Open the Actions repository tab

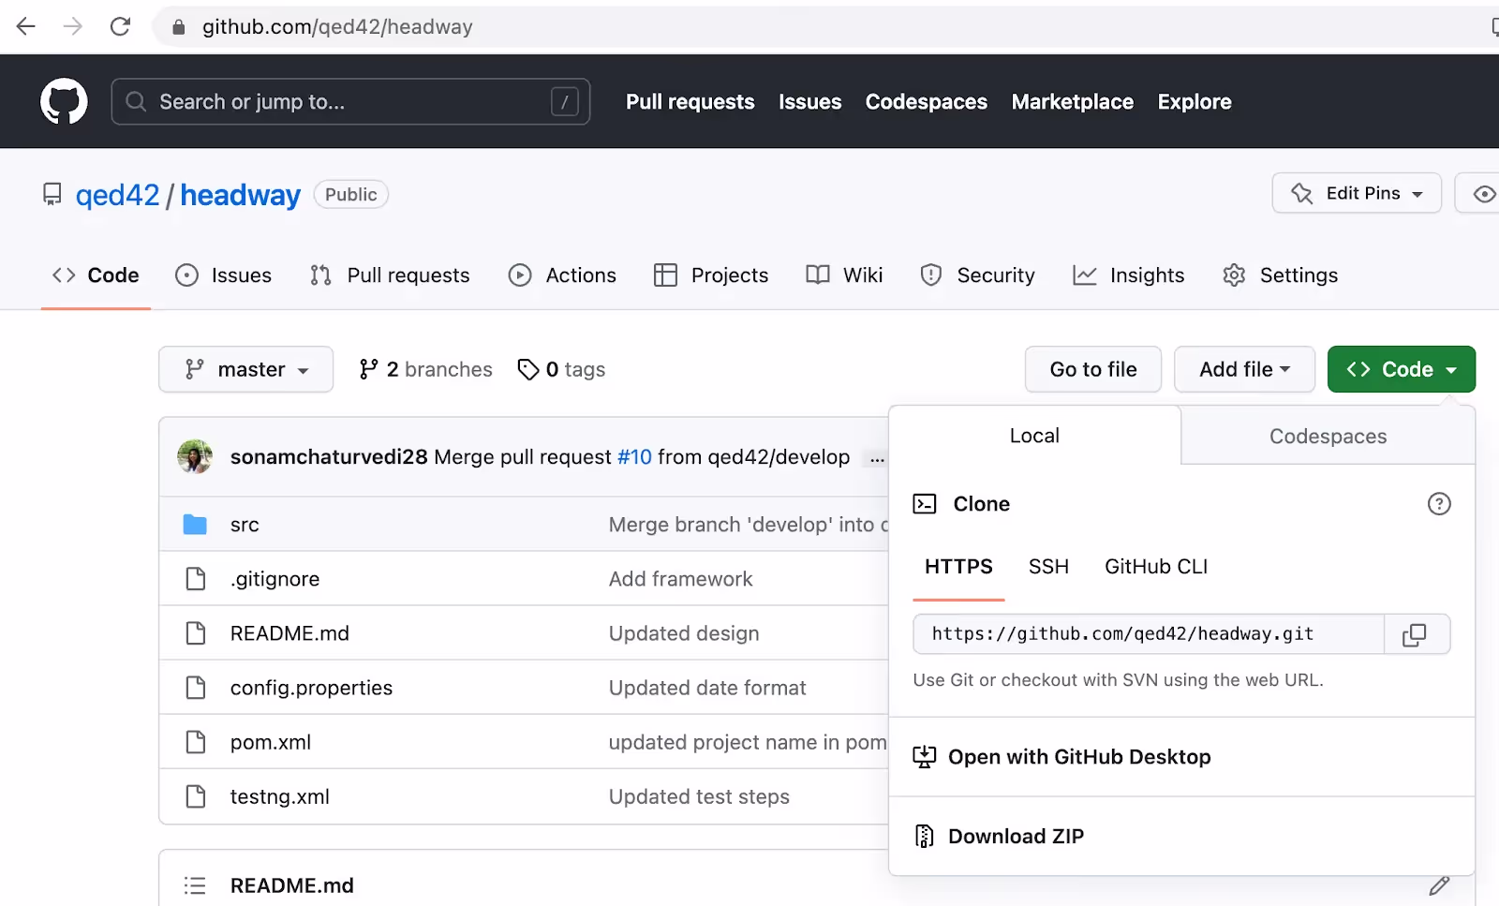(562, 275)
